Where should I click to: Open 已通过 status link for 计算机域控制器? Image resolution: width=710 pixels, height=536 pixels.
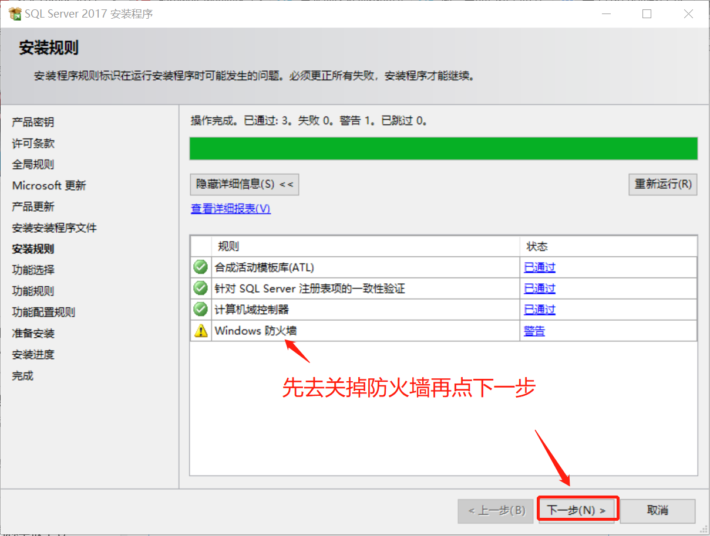point(540,310)
